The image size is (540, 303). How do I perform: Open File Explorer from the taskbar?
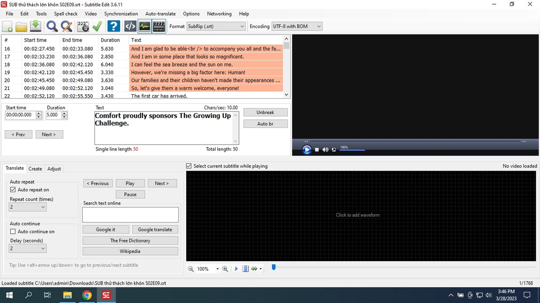click(67, 295)
